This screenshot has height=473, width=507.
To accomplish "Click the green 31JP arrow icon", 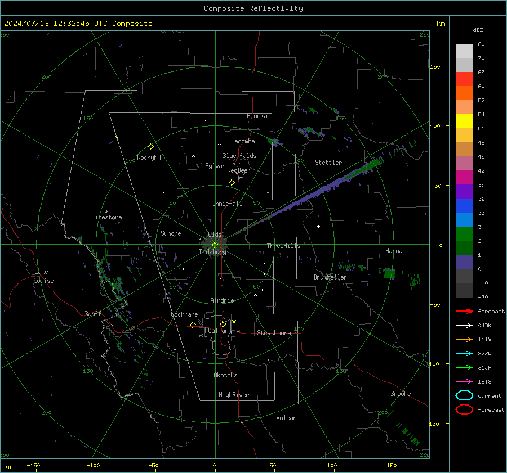I will tap(464, 367).
